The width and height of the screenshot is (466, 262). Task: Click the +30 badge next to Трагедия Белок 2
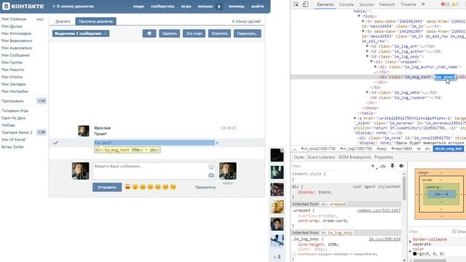[x=42, y=132]
